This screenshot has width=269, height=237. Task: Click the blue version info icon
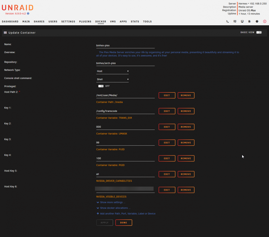[28, 14]
